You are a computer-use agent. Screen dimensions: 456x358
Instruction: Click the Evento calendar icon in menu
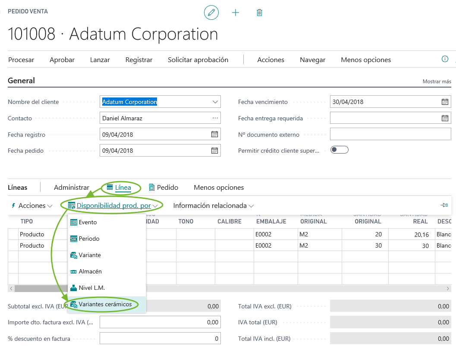click(x=74, y=223)
